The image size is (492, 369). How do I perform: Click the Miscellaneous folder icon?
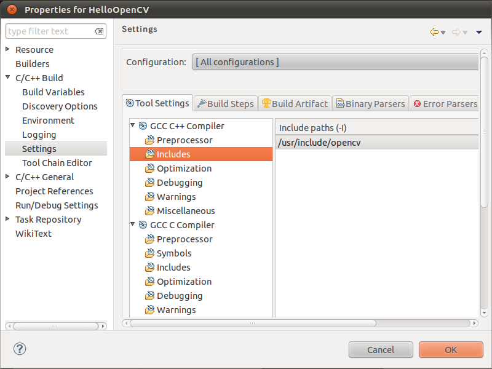[149, 210]
